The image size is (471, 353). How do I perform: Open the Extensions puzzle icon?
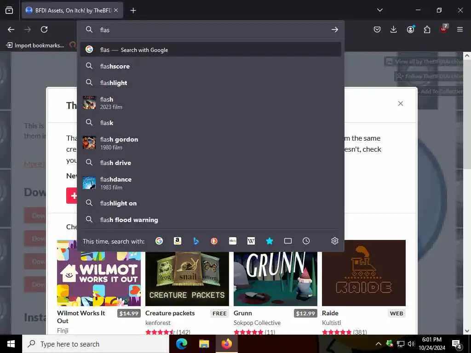pyautogui.click(x=427, y=29)
